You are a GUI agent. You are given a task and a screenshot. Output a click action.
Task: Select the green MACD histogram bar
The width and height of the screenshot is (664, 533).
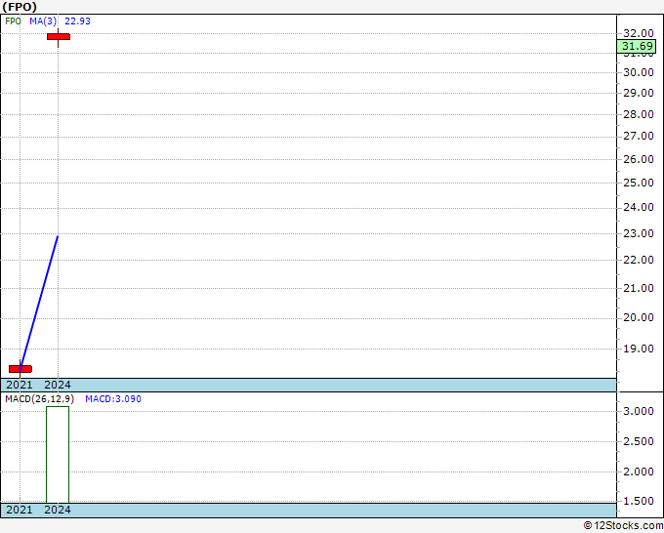58,455
